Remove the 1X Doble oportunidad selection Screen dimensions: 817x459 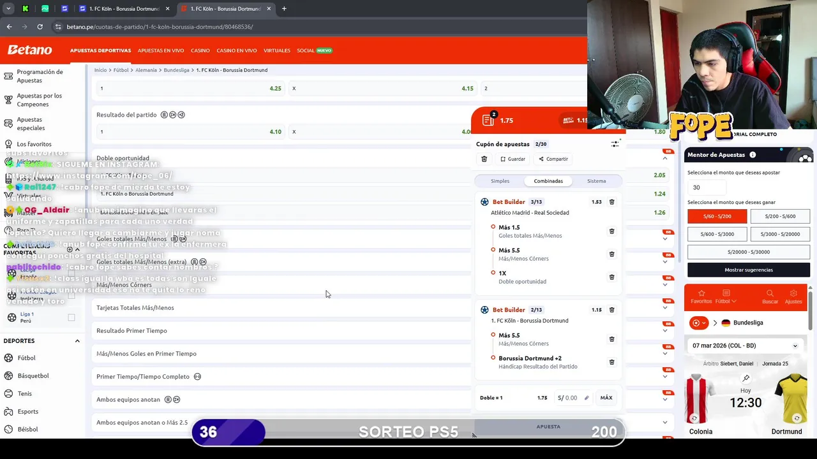pyautogui.click(x=611, y=277)
